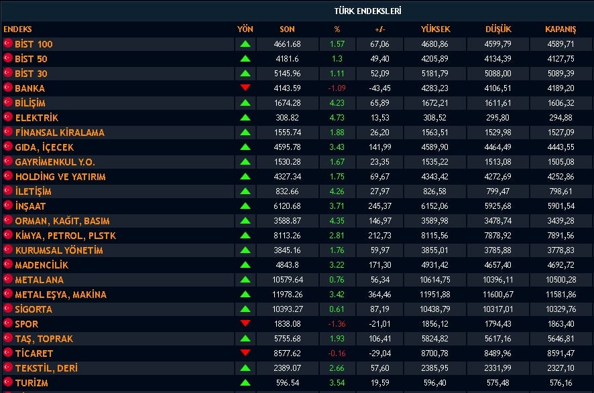Sort by the YÜKSEK column header

coord(436,29)
